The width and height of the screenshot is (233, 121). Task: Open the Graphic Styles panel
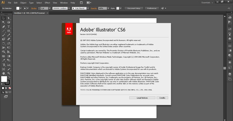coord(230,67)
